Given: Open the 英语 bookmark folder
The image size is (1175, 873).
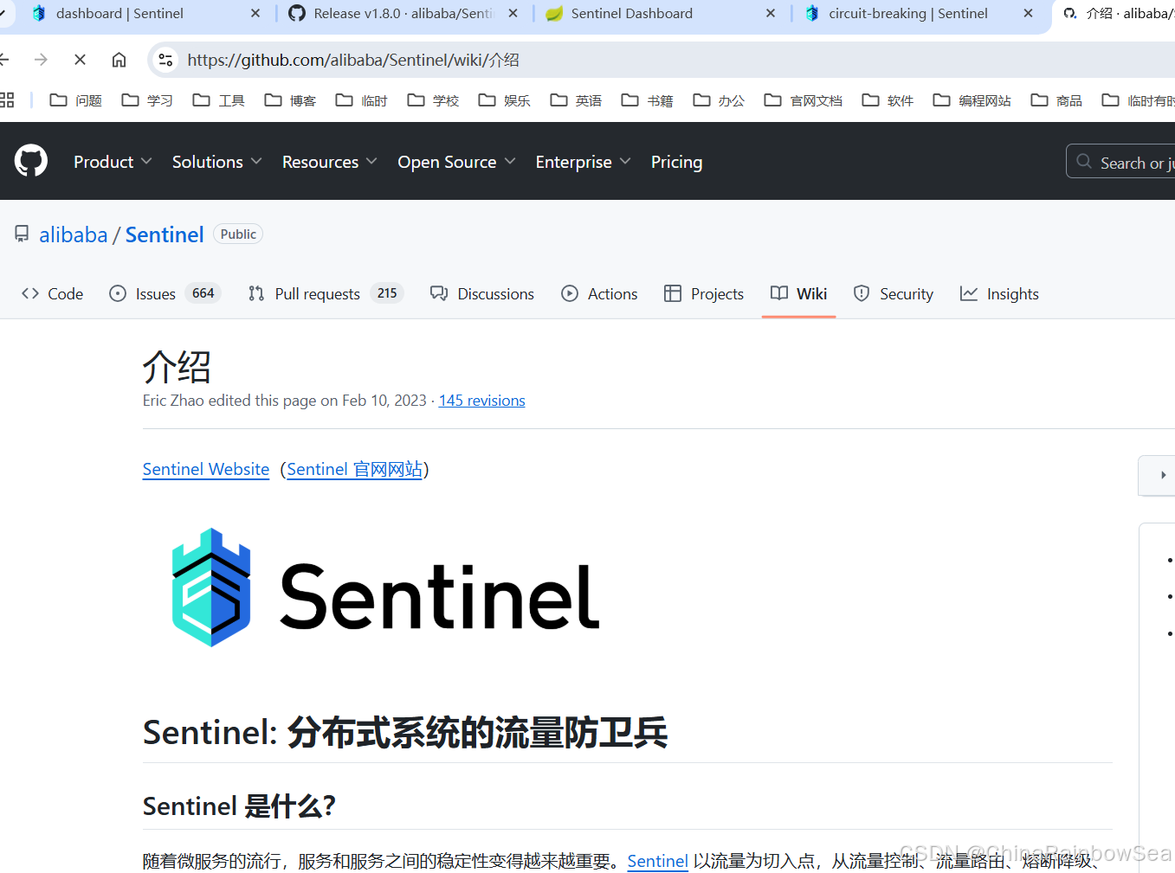Looking at the screenshot, I should click(x=576, y=100).
